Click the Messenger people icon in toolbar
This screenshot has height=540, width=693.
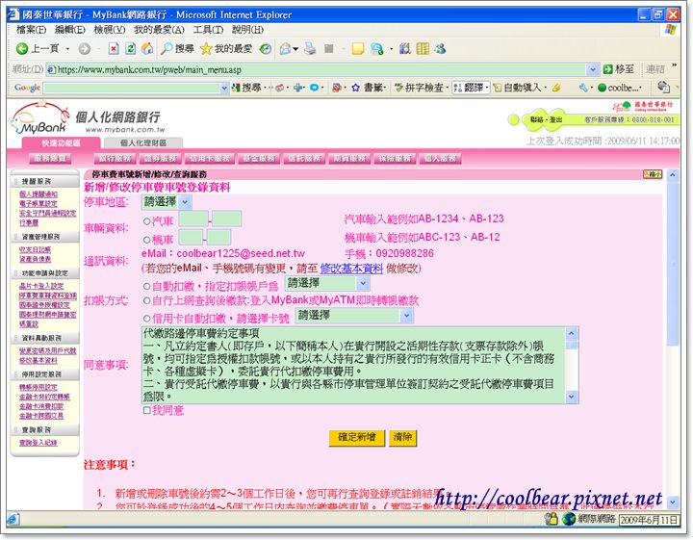point(440,48)
